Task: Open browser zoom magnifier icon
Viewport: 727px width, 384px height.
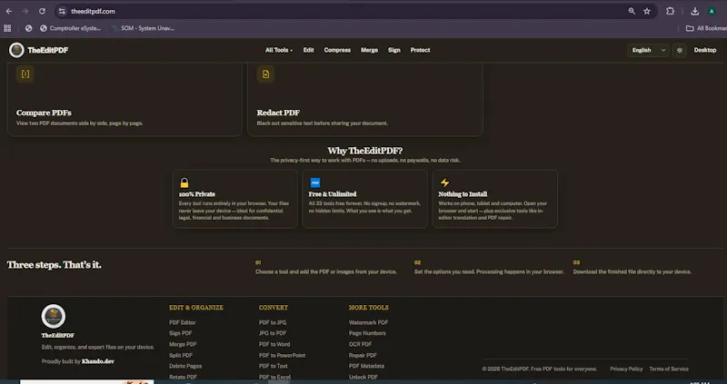Action: click(x=632, y=11)
